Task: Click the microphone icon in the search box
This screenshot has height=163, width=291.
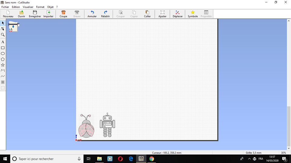Action: point(79,159)
